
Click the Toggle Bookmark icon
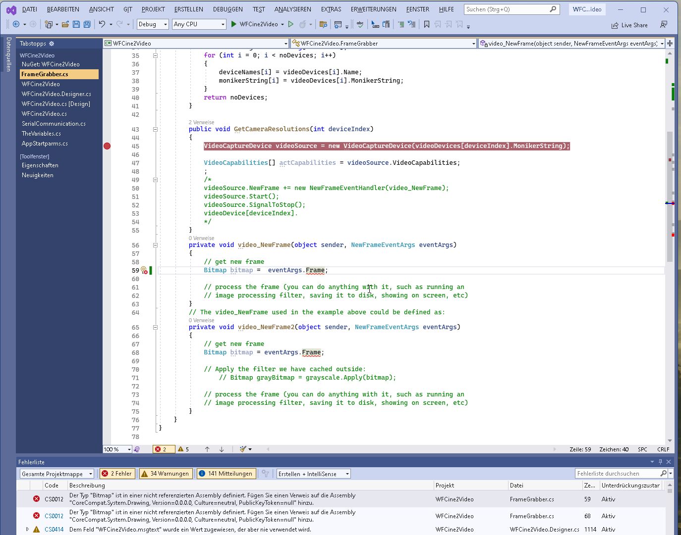point(427,24)
